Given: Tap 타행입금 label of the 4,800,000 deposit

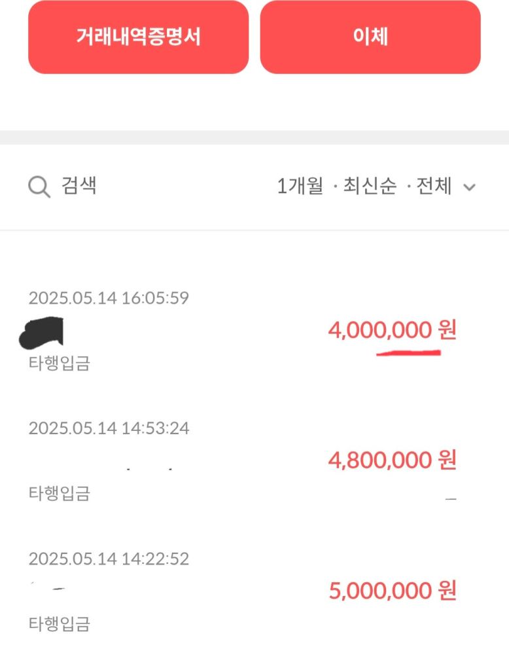Looking at the screenshot, I should tap(60, 493).
